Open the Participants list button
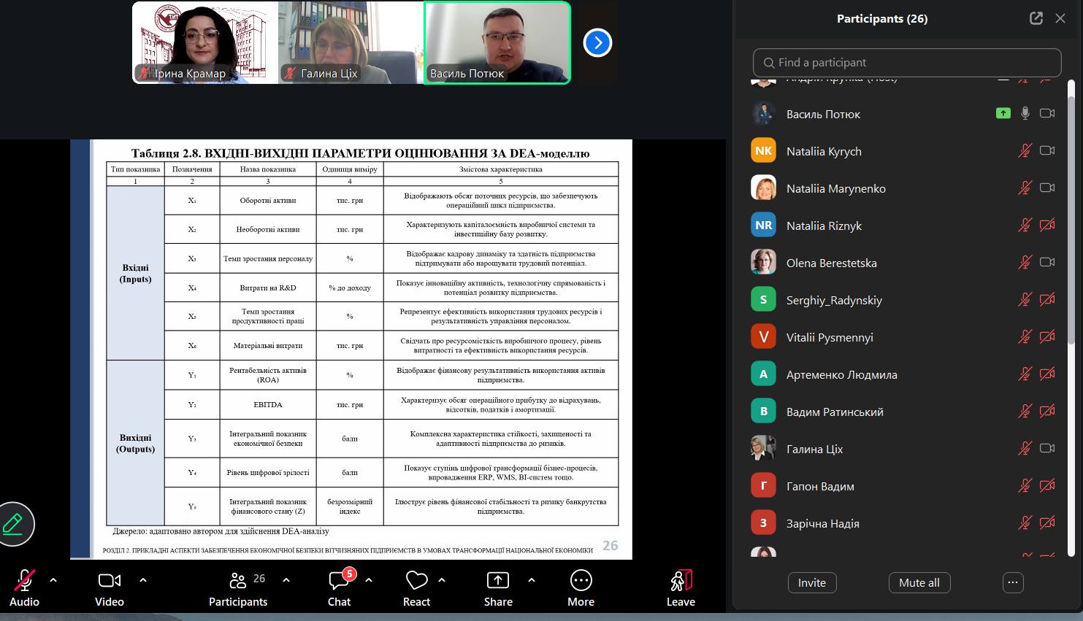Viewport: 1083px width, 621px height. 238,581
